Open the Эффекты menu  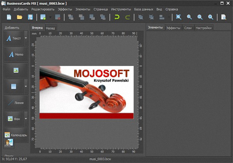65,9
